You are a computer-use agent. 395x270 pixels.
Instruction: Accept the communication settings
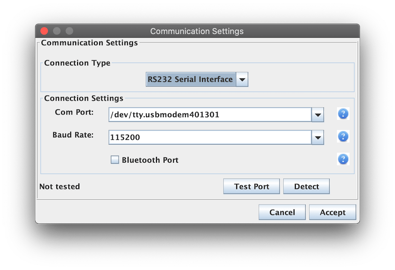pyautogui.click(x=332, y=212)
